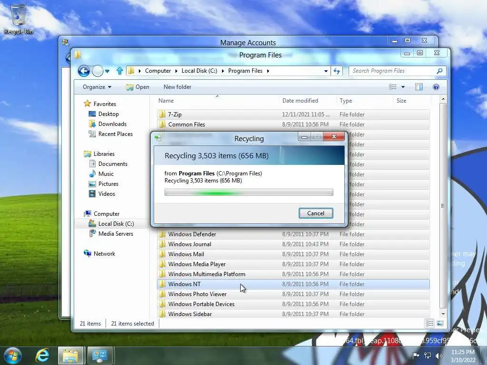Click the Manage Accounts window icon
The image size is (487, 365).
pyautogui.click(x=65, y=42)
